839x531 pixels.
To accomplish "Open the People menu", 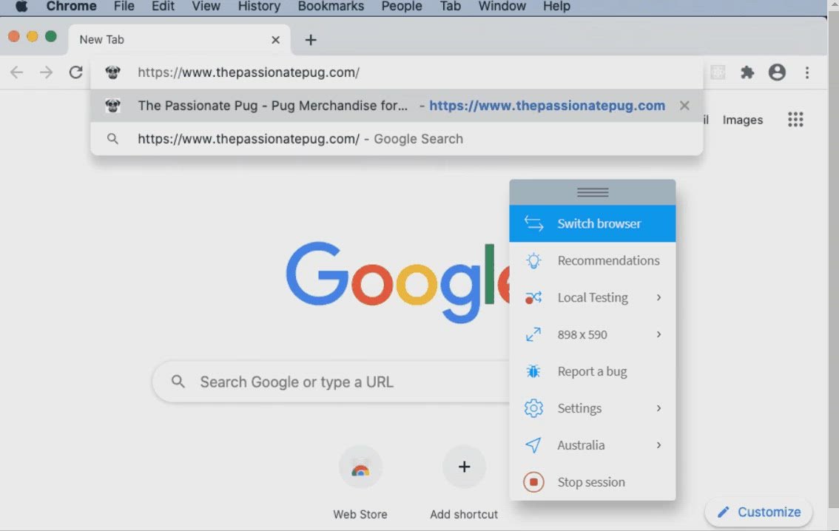I will [401, 7].
